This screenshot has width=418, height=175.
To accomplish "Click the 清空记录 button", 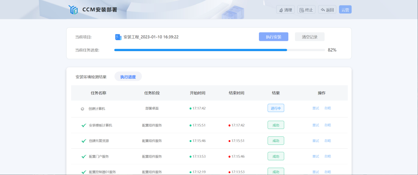I will (310, 37).
